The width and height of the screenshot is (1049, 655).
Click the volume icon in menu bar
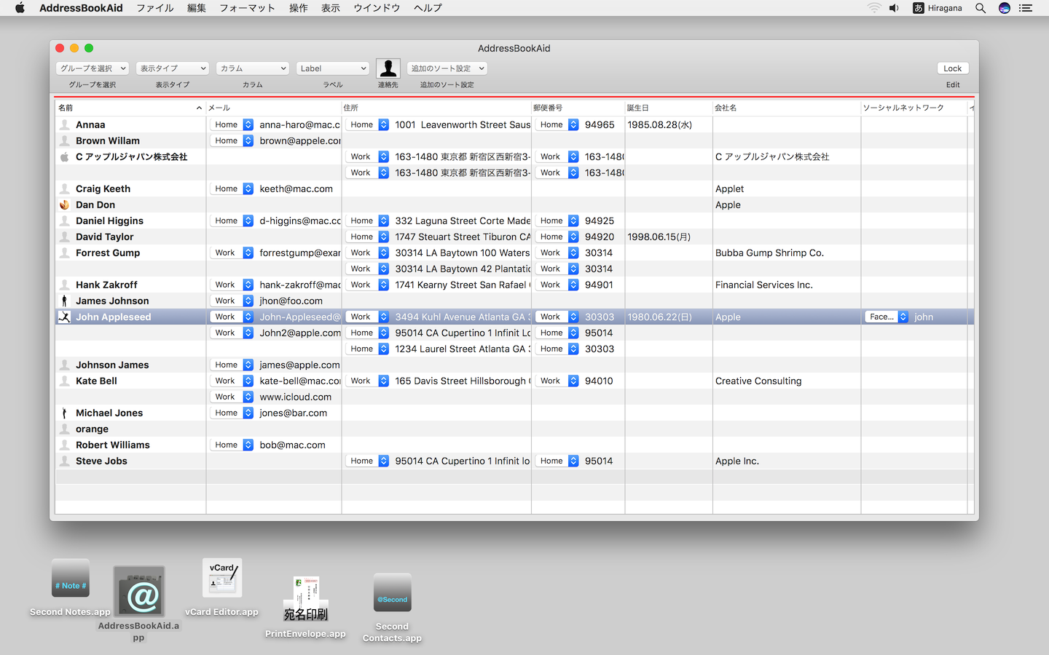[x=894, y=8]
